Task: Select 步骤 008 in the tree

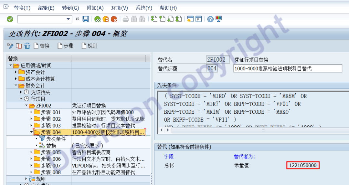Action: pos(51,172)
